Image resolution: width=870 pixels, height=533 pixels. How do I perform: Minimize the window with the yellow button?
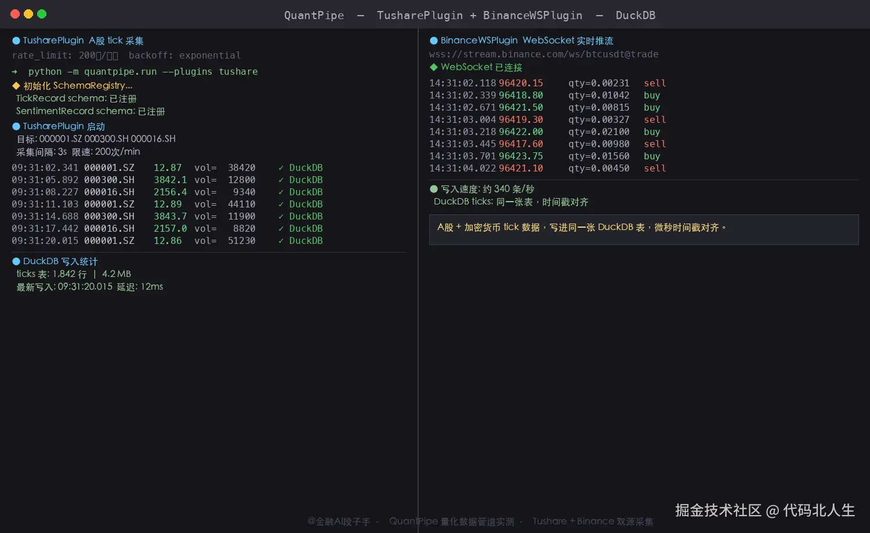tap(28, 14)
